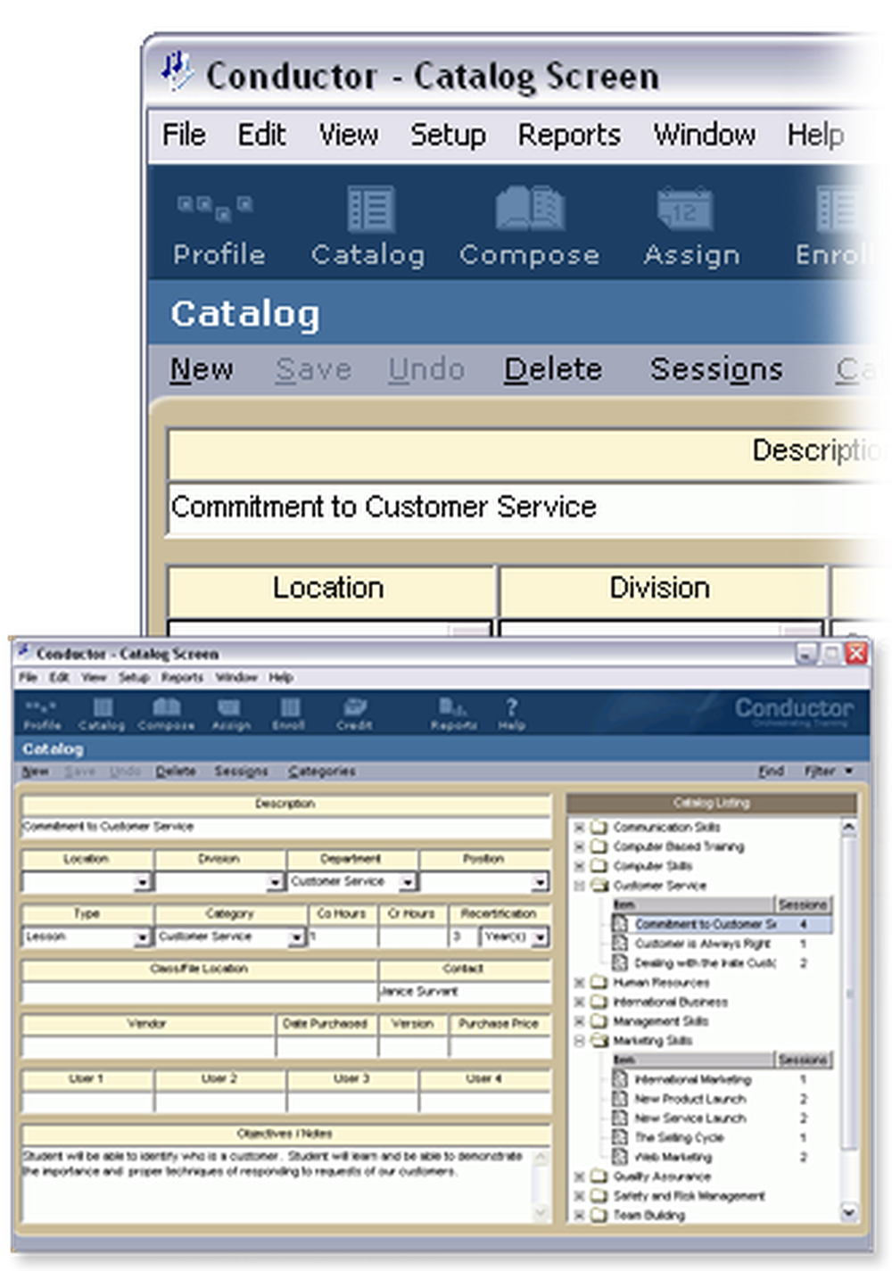Click the Quality Assurance folder icon
The height and width of the screenshot is (1271, 892).
[599, 1176]
